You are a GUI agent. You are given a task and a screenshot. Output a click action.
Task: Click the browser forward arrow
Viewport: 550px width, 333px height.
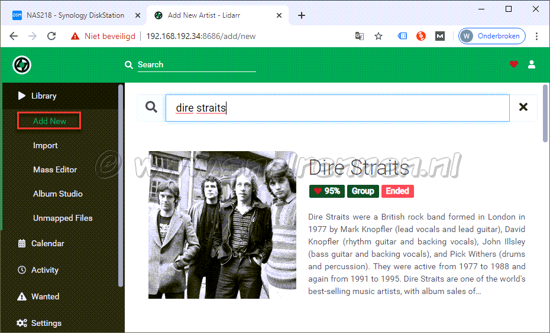pos(33,36)
